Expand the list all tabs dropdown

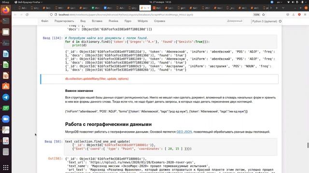tap(283, 8)
